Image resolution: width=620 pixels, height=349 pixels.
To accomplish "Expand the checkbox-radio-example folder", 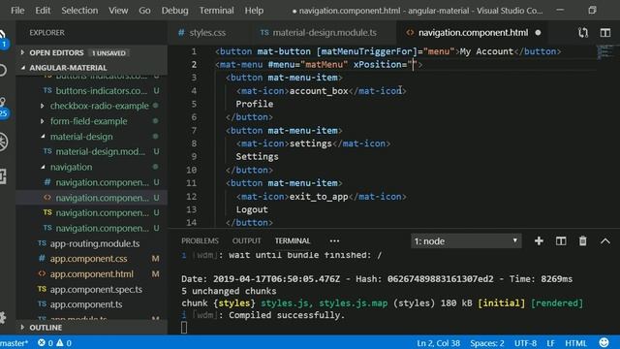I will pos(43,106).
